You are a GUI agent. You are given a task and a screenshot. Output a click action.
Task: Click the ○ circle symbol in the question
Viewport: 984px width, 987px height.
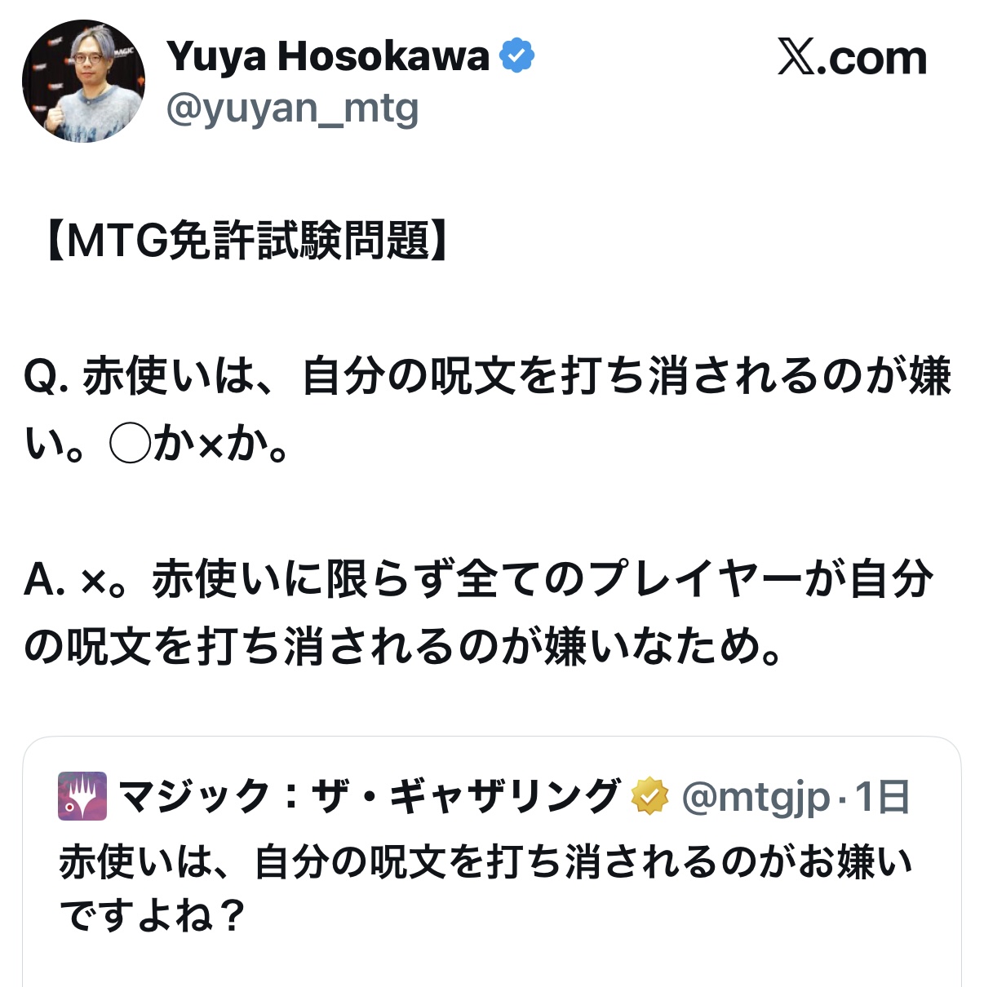pos(130,445)
